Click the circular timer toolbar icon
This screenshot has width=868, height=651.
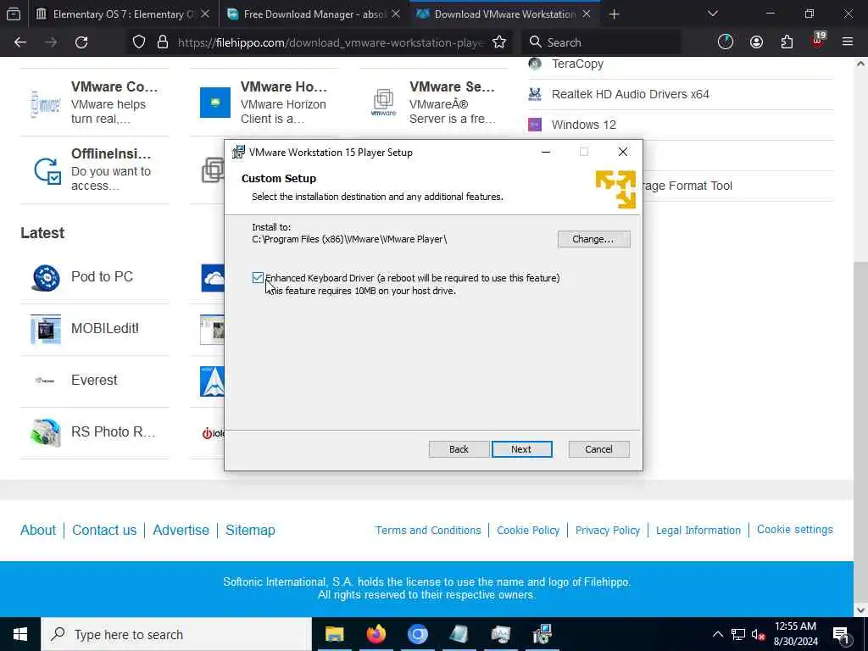[x=726, y=42]
